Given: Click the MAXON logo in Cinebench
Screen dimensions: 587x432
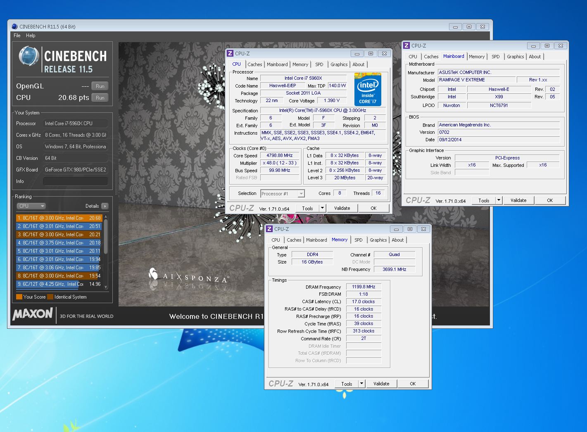Looking at the screenshot, I should click(x=33, y=314).
